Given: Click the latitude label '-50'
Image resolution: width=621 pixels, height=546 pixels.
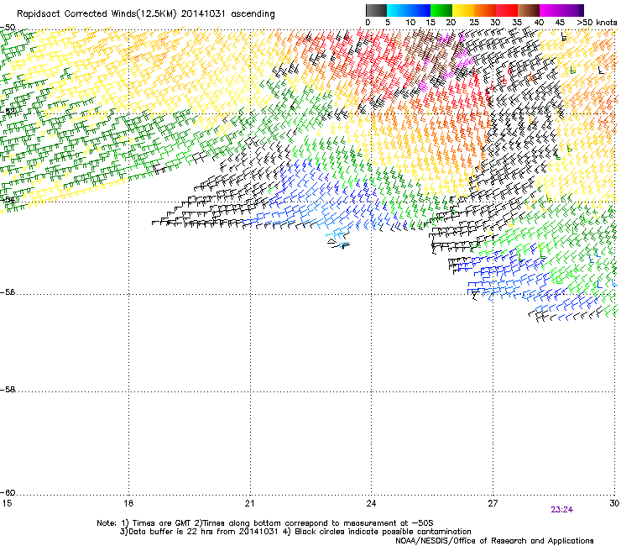Looking at the screenshot, I should pos(8,28).
